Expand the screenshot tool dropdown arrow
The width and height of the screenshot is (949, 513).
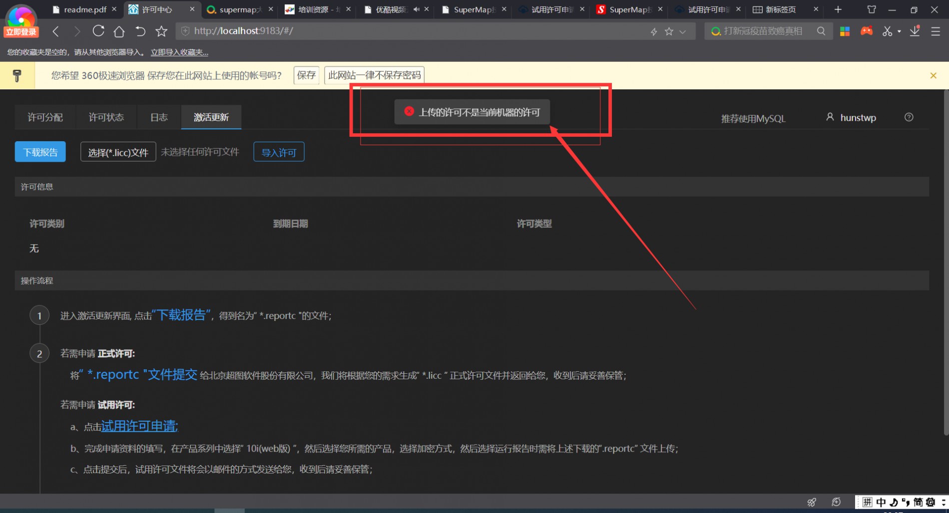(899, 31)
